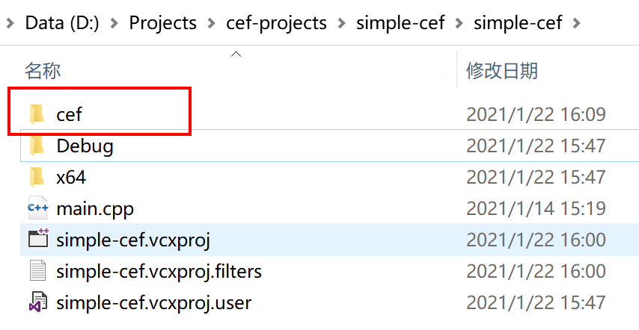Select the simple-cef.vcxproj.filters file name
Image resolution: width=639 pixels, height=330 pixels.
click(x=159, y=271)
